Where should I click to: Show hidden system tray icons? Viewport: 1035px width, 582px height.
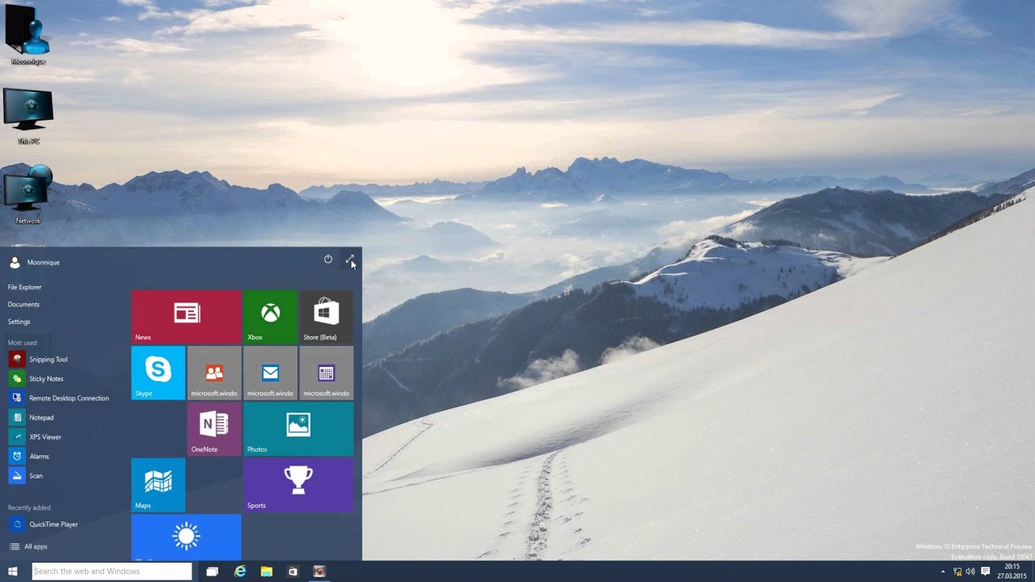coord(943,571)
